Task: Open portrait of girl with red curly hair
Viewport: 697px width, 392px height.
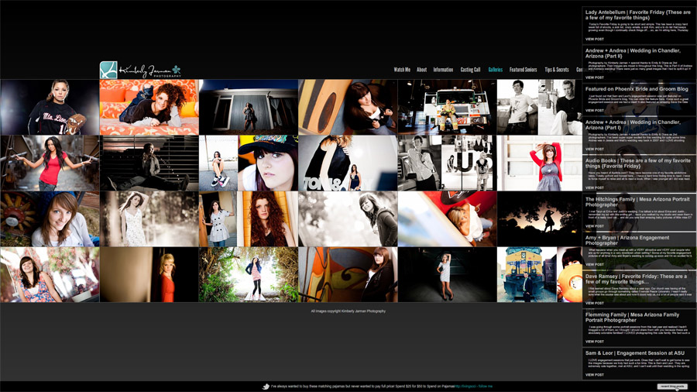Action: [x=268, y=219]
